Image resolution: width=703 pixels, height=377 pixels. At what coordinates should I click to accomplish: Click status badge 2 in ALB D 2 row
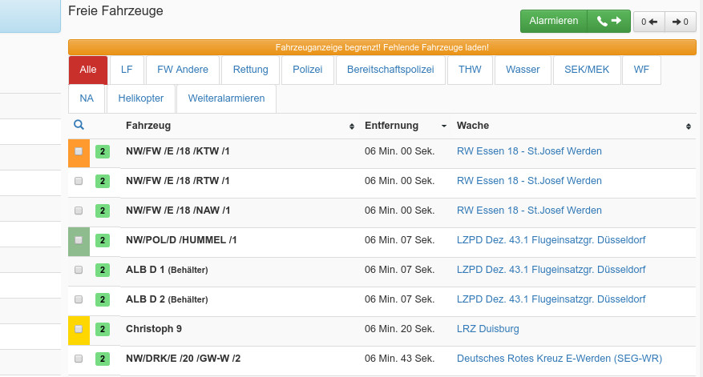tap(103, 299)
